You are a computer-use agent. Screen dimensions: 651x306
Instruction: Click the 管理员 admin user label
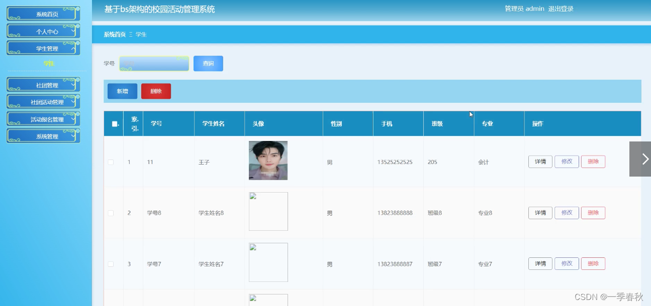(x=524, y=9)
